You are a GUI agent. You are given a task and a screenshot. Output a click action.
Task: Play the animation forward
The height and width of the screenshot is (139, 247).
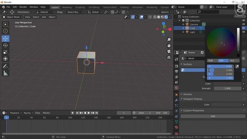point(89,113)
